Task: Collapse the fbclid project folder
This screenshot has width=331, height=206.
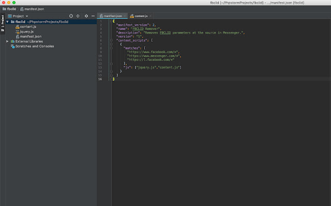Action: 8,22
